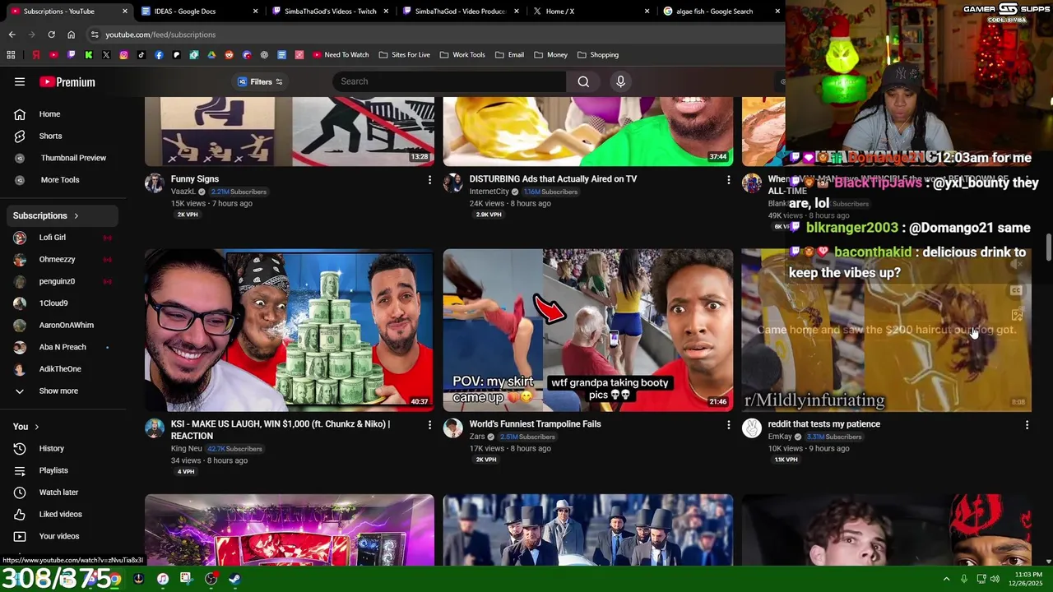Open the VaazkL channel link
This screenshot has height=592, width=1053.
(x=183, y=192)
